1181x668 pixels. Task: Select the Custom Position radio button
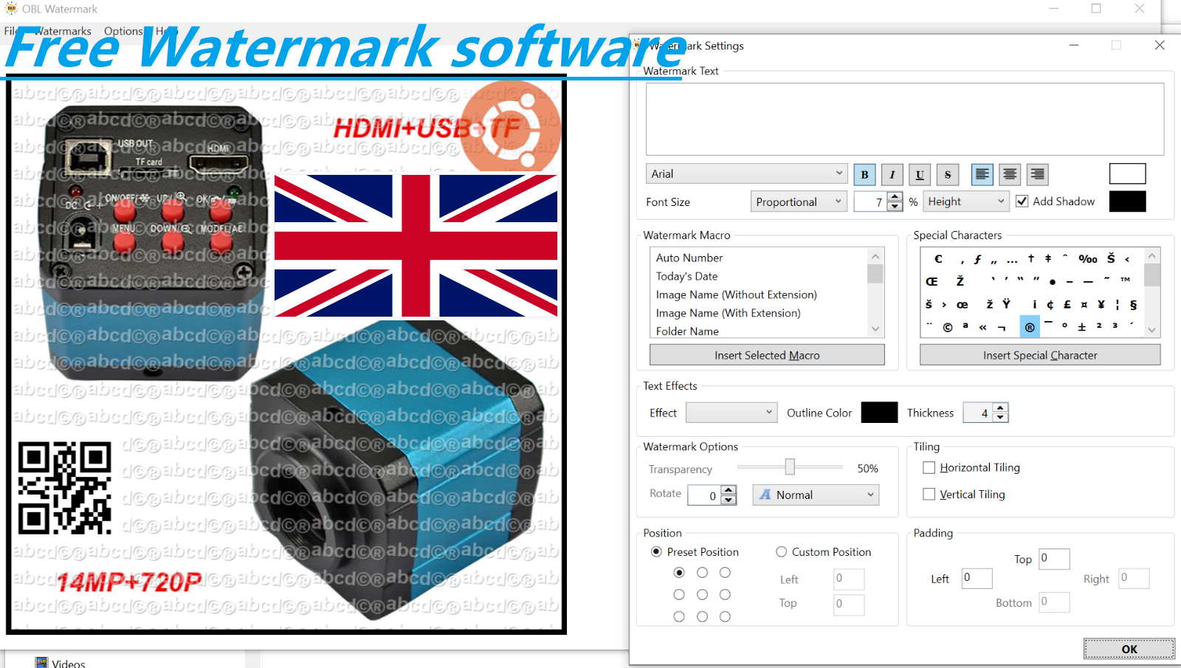pos(781,552)
